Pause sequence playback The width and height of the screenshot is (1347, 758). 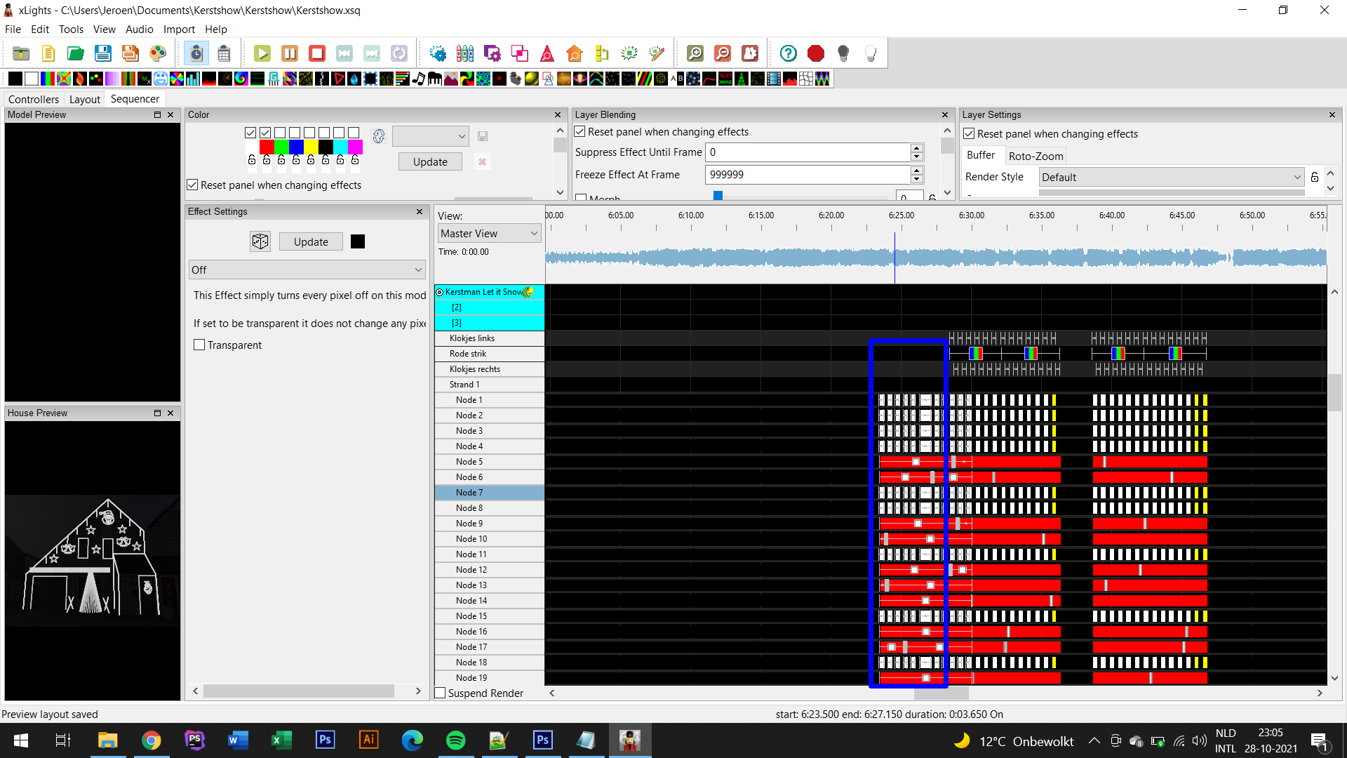click(x=289, y=53)
